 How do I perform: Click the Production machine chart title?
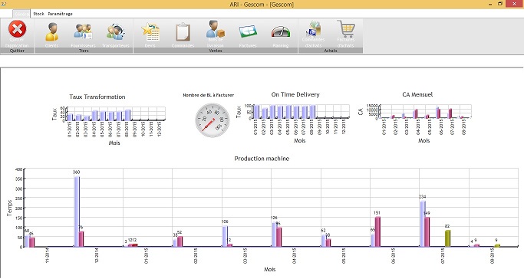tap(262, 159)
